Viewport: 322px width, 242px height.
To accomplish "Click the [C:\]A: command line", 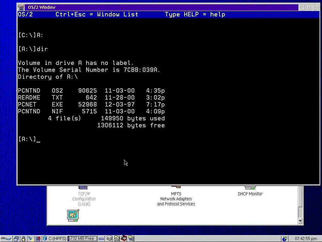I will 31,35.
